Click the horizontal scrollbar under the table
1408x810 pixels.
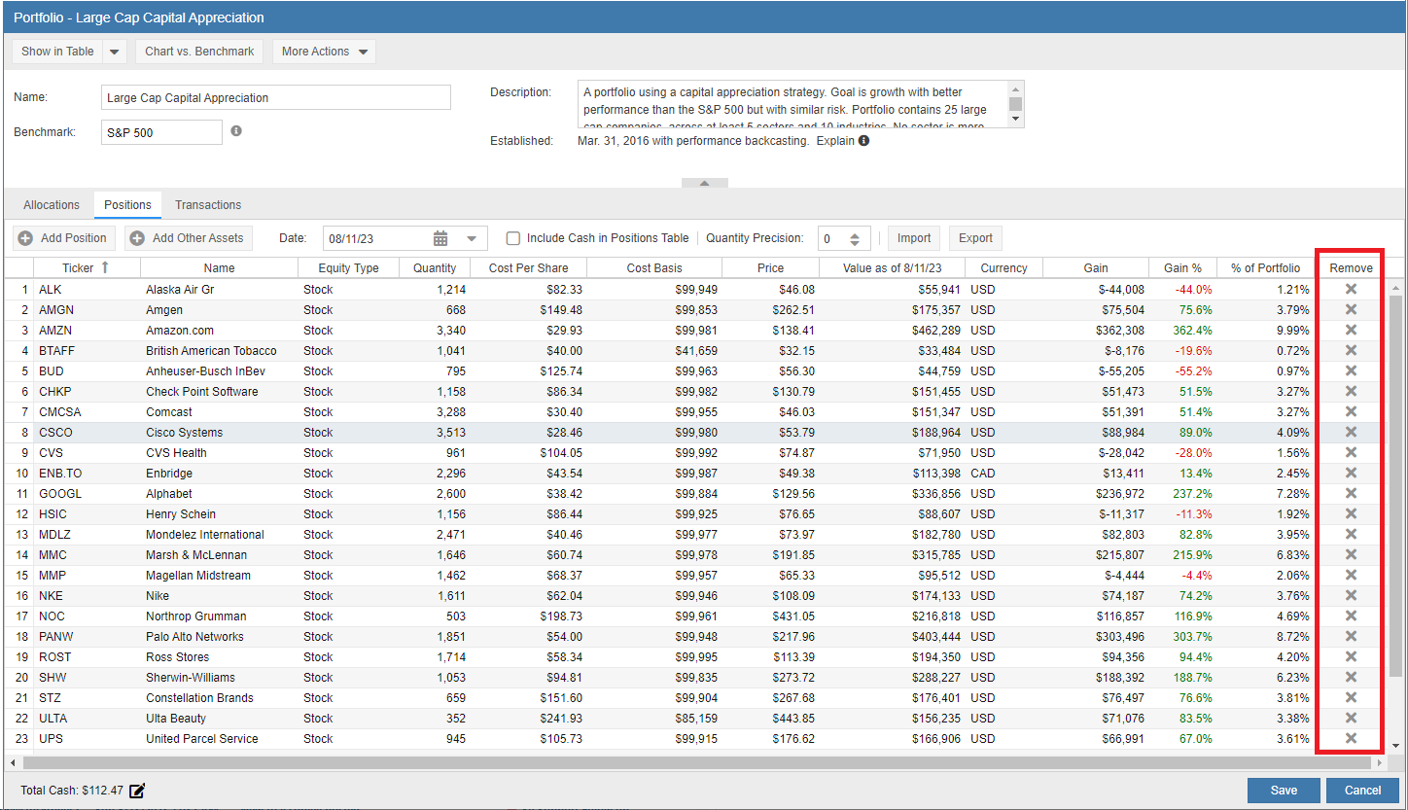click(x=681, y=763)
